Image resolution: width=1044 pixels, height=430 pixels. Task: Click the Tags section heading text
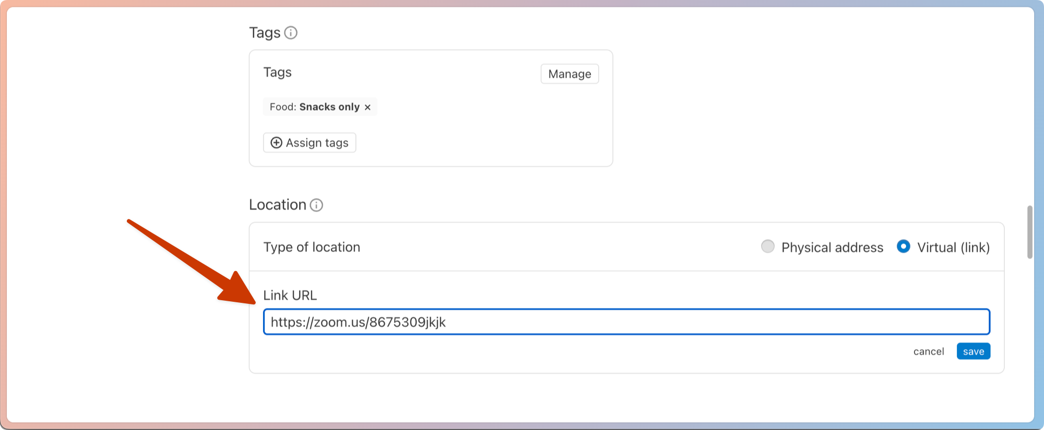265,33
